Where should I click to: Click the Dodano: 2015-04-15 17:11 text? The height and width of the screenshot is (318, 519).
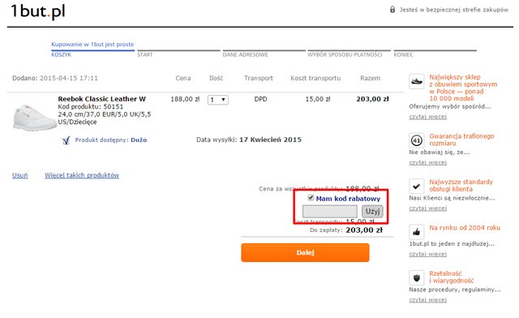click(x=55, y=78)
